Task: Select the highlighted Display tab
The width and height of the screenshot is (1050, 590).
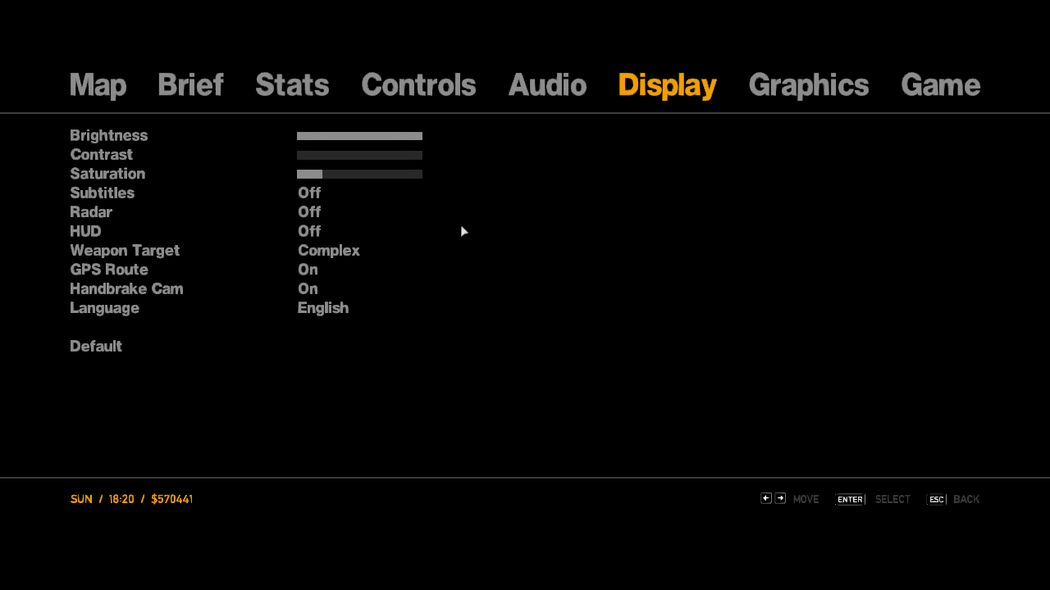Action: (x=668, y=85)
